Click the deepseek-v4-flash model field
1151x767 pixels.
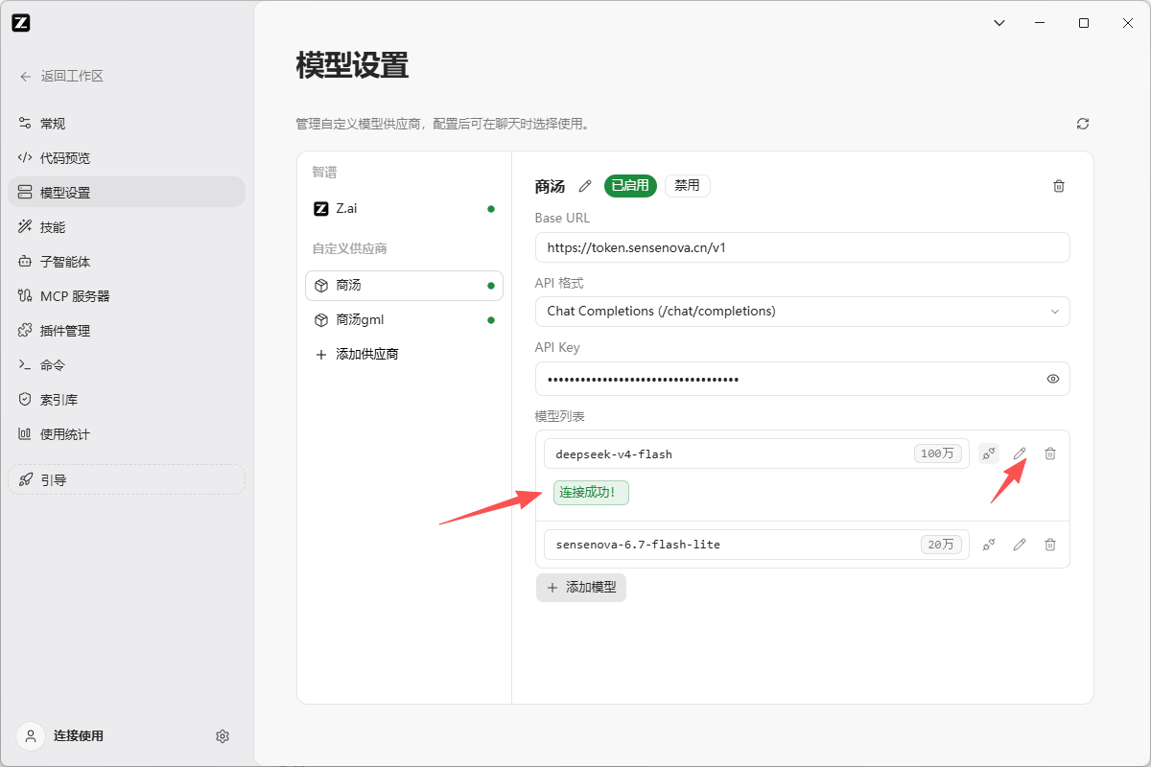pyautogui.click(x=756, y=453)
